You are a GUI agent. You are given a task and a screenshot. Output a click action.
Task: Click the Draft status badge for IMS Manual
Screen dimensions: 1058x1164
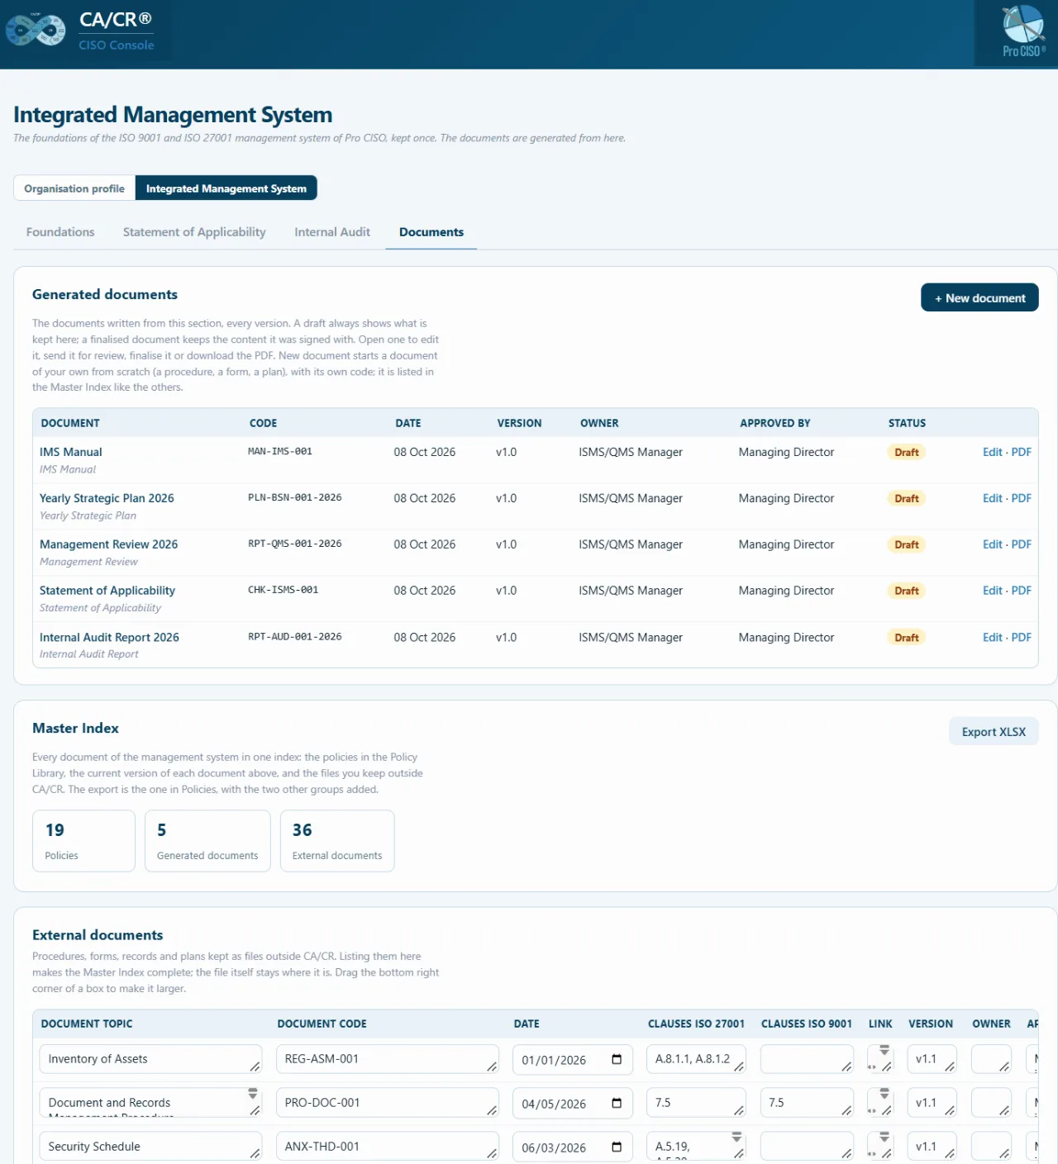coord(907,452)
